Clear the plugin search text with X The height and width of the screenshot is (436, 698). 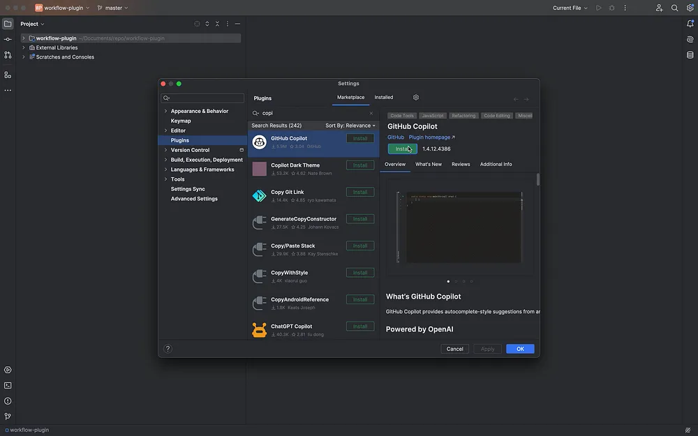tap(371, 113)
